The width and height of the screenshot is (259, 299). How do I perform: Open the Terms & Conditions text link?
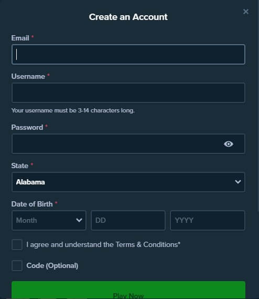tap(147, 245)
